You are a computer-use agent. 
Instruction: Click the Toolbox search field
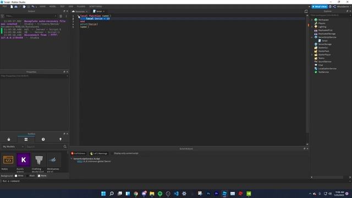pyautogui.click(x=44, y=147)
